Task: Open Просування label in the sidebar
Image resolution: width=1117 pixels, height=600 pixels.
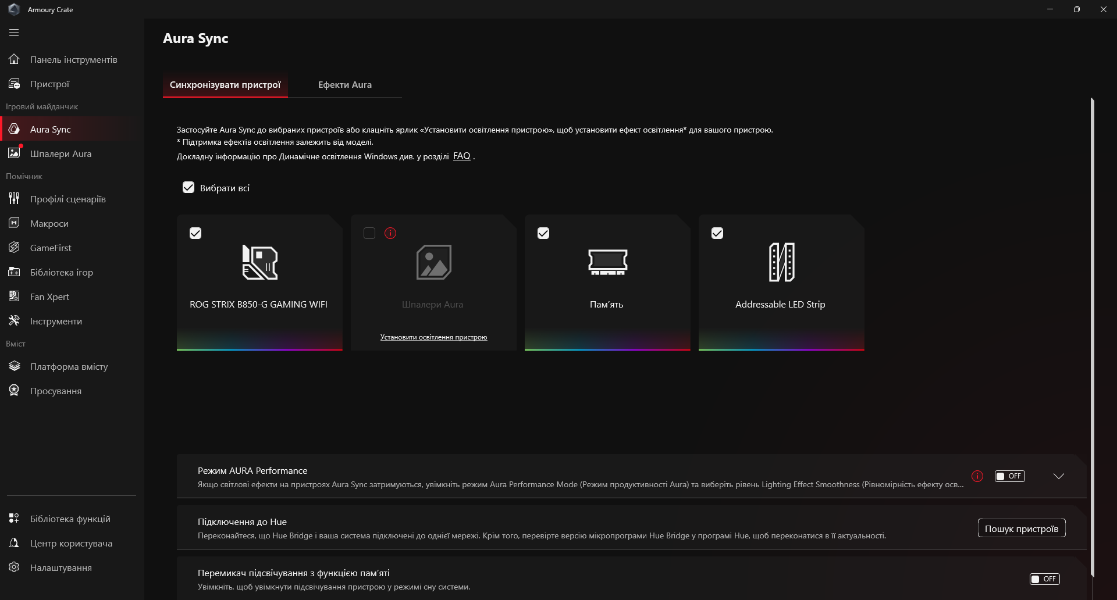Action: point(56,391)
